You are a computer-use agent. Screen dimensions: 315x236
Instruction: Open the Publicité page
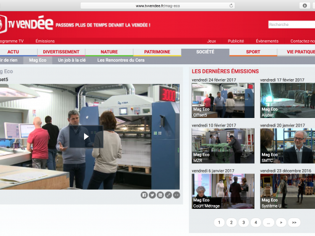click(236, 41)
